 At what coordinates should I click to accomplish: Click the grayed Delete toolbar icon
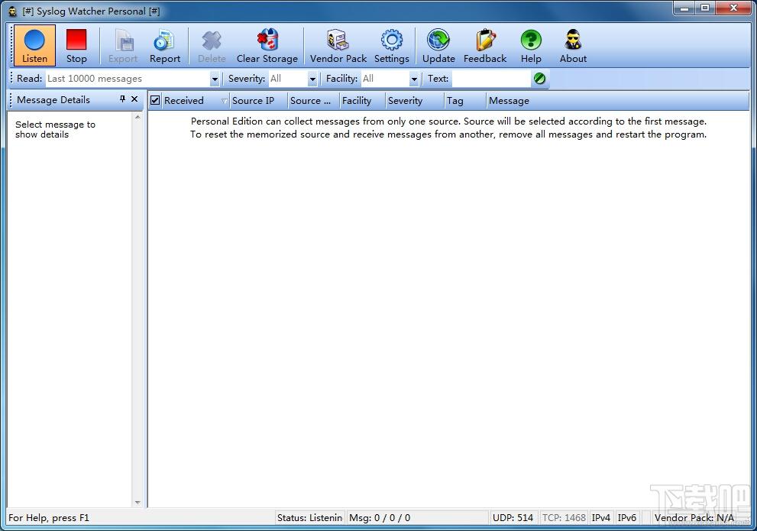212,40
